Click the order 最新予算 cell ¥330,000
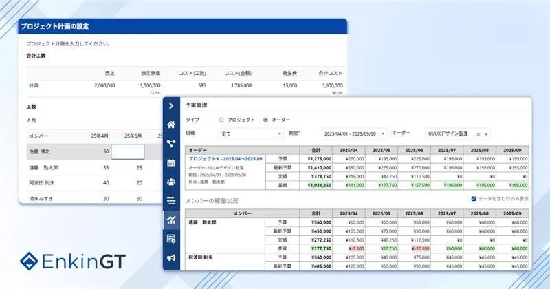550x289 pixels. click(355, 167)
